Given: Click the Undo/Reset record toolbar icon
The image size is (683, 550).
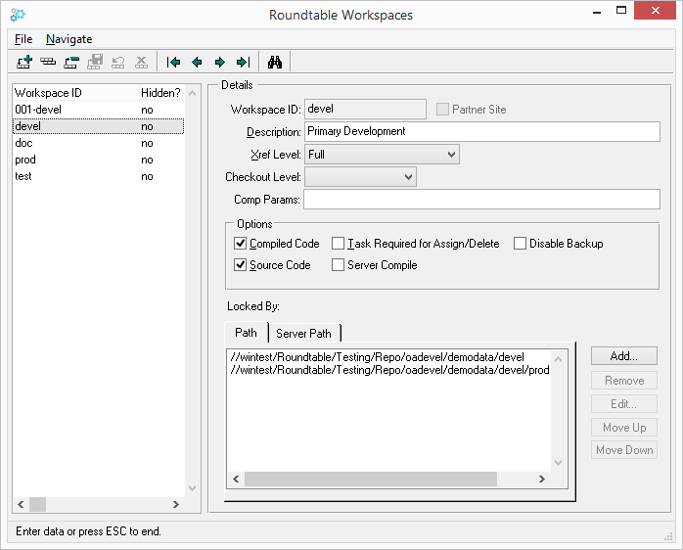Looking at the screenshot, I should tap(118, 63).
